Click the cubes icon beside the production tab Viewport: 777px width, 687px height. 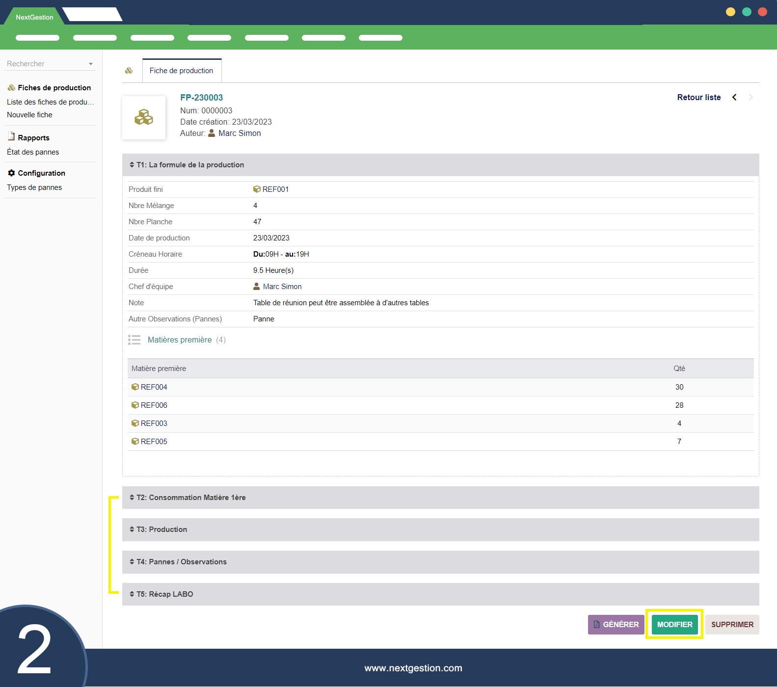(129, 71)
